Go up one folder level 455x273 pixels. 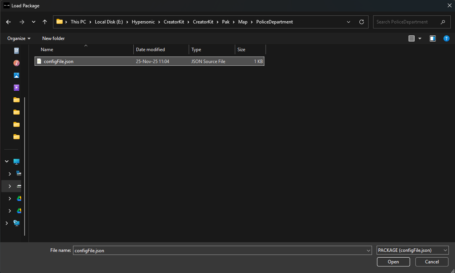click(45, 22)
